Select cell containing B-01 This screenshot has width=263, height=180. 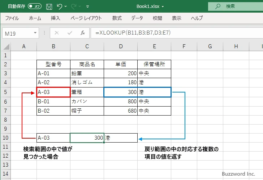[53, 102]
